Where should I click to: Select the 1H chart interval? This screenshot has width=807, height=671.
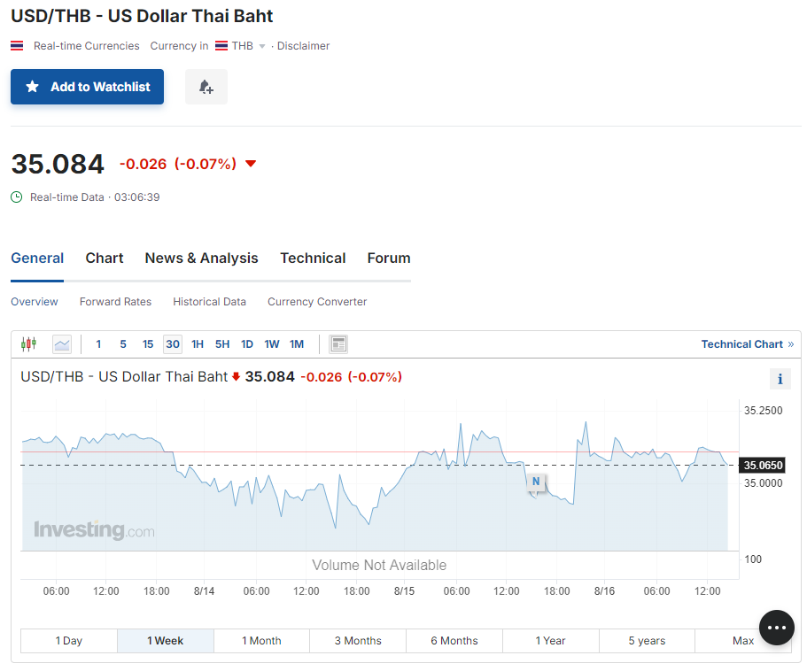pyautogui.click(x=198, y=344)
